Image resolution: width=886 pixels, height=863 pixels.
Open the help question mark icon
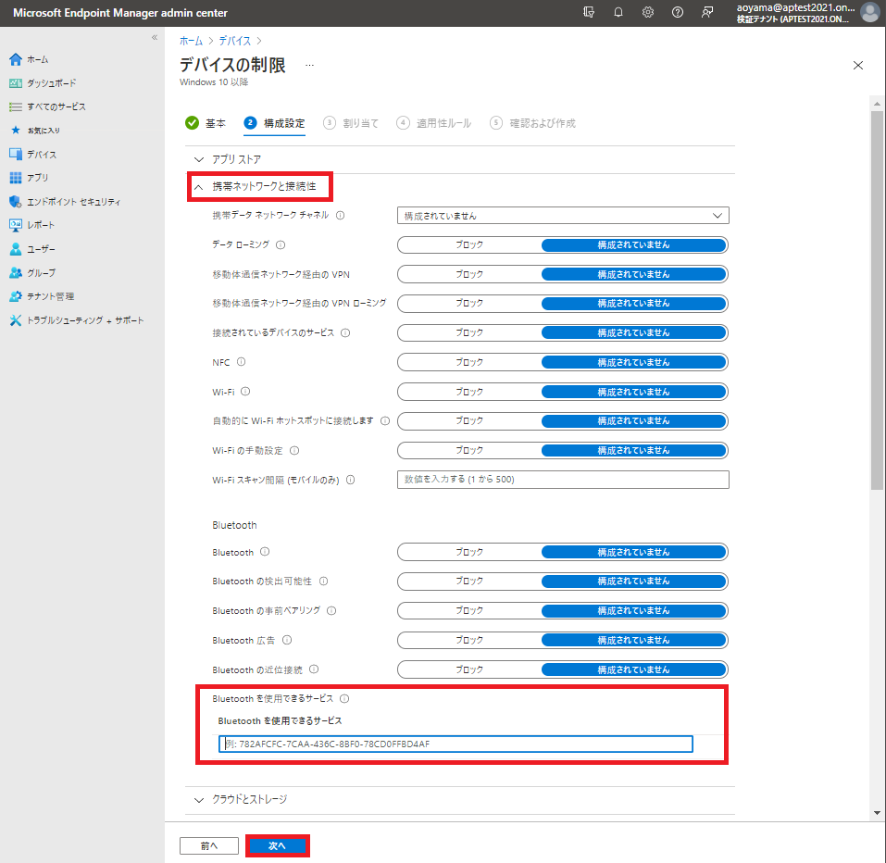[677, 12]
